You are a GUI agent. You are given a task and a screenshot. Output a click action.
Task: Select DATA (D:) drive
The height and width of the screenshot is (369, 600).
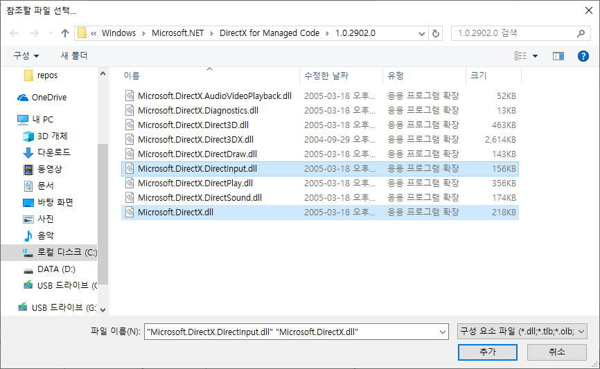49,269
